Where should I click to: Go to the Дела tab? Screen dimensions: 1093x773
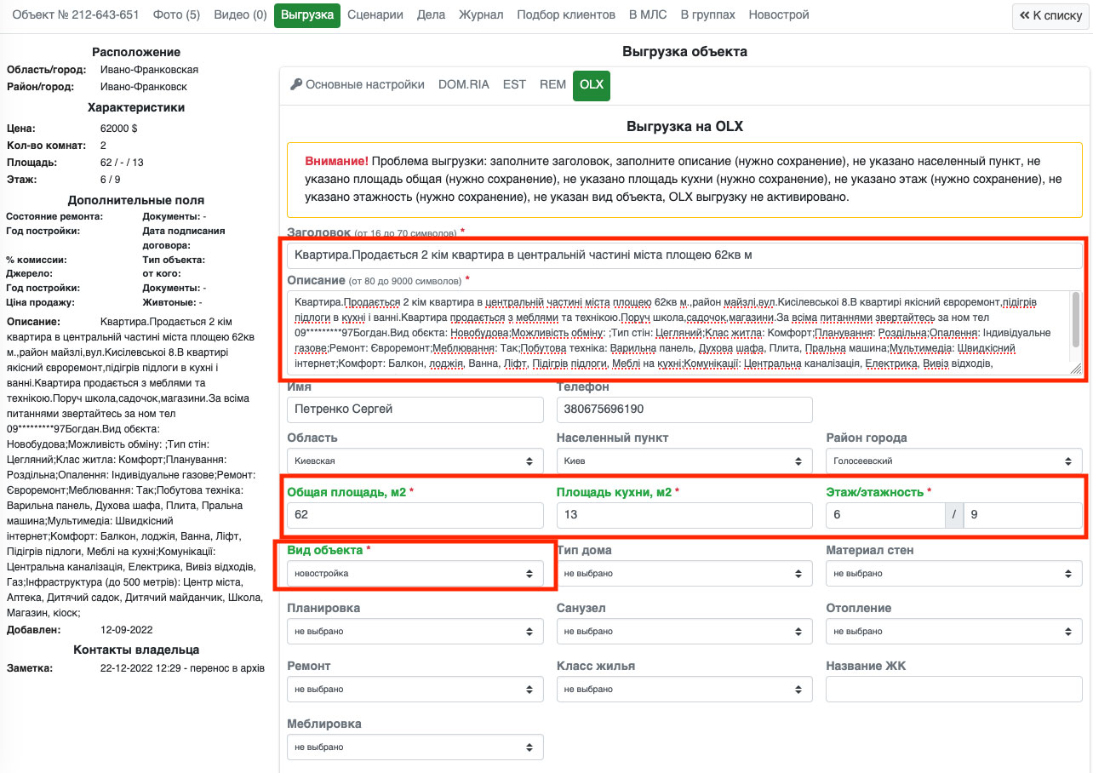tap(431, 15)
